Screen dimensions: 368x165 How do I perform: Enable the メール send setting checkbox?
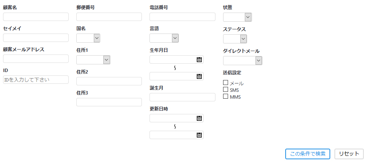226,83
